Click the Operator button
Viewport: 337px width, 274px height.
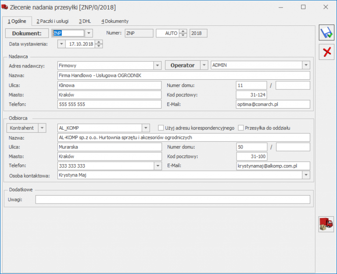(x=183, y=65)
